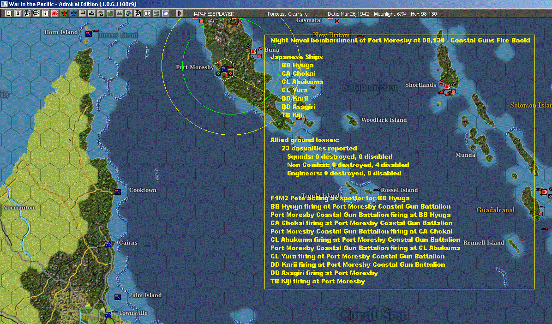Click the red marker at Gasmata
Viewport: 552px width, 324px height.
coord(337,21)
